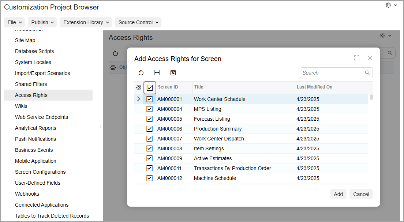
Task: Deselect the AM000012 Machine Schedule checkbox
Action: tap(149, 178)
